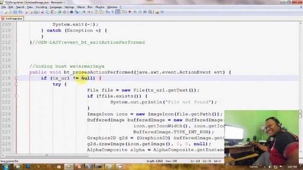Click the 'length' status bar entry

point(155,161)
